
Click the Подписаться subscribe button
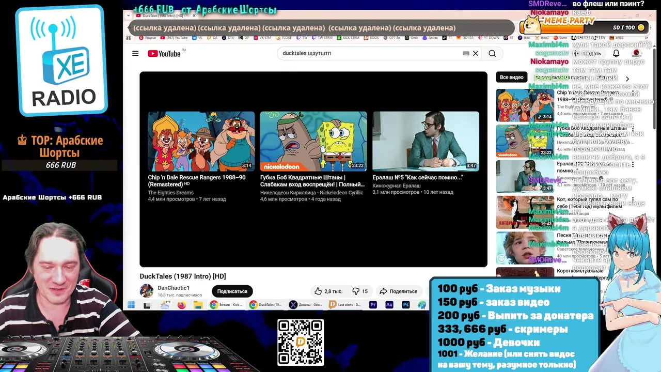[232, 291]
